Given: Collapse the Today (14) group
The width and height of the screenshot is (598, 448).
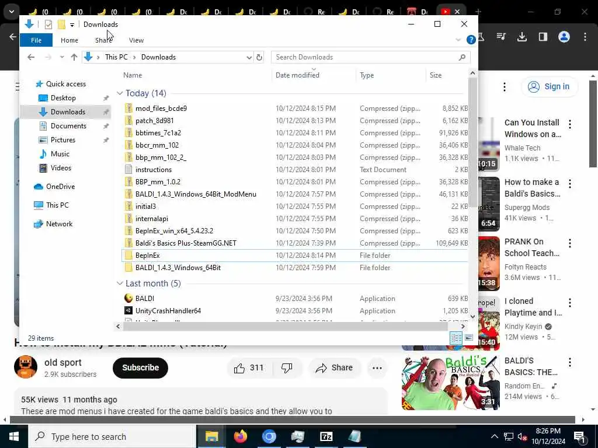Looking at the screenshot, I should [120, 93].
